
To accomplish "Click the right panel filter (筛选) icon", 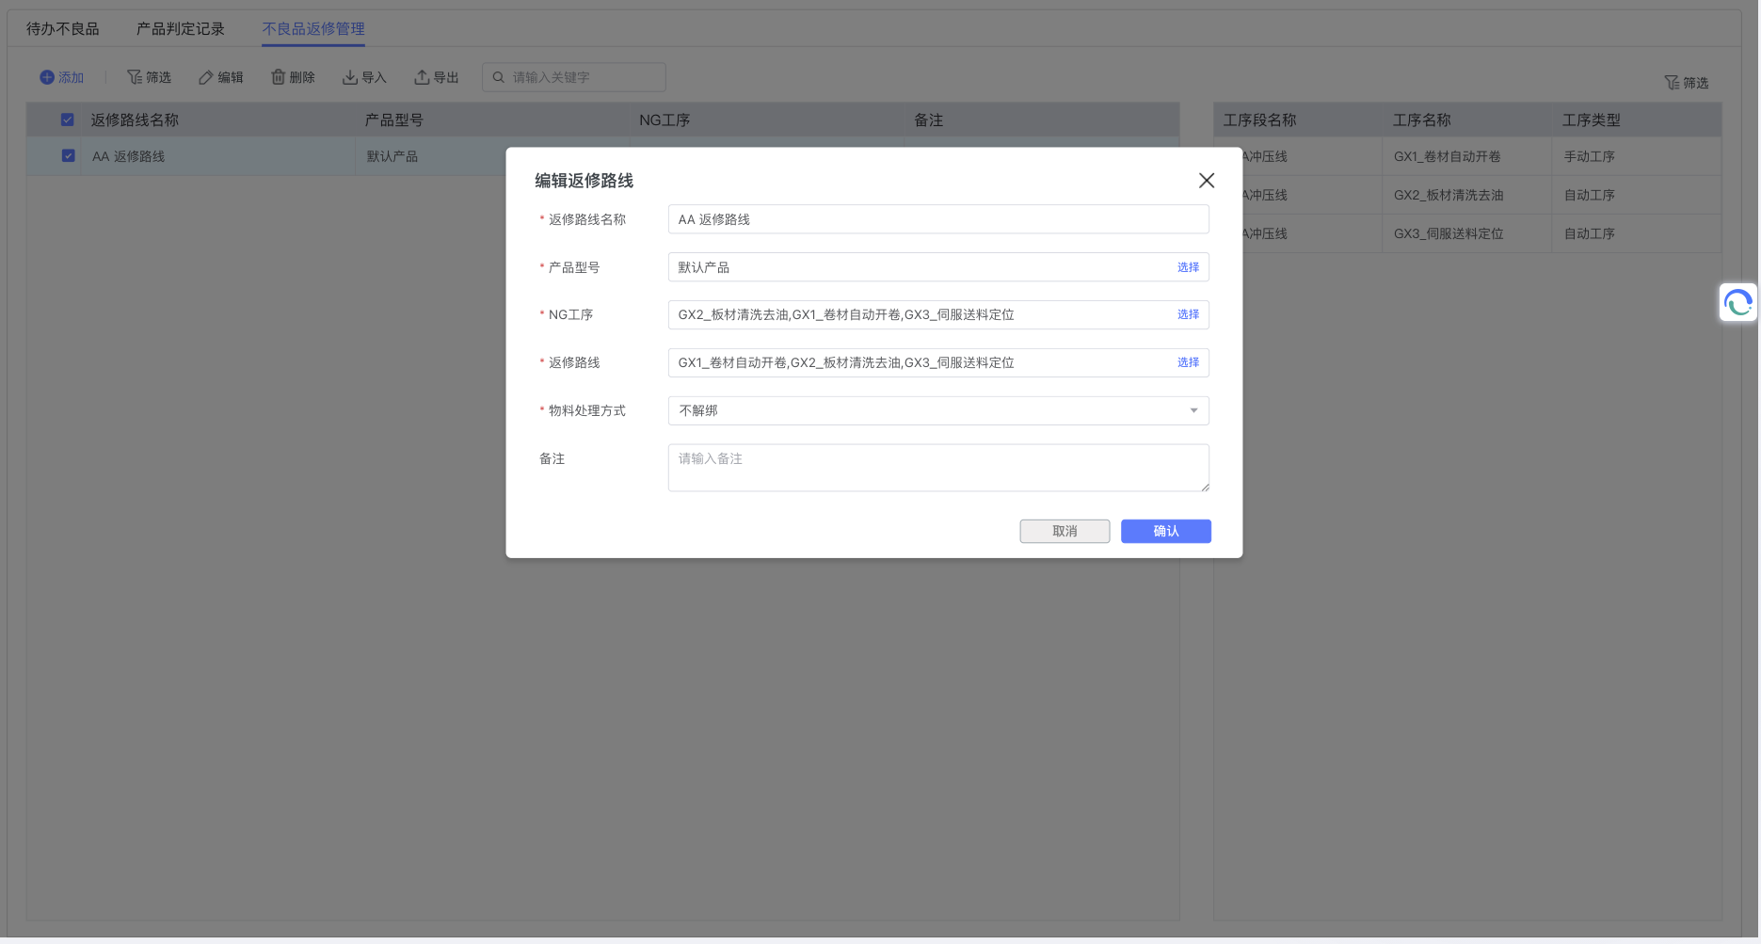I will click(1672, 83).
